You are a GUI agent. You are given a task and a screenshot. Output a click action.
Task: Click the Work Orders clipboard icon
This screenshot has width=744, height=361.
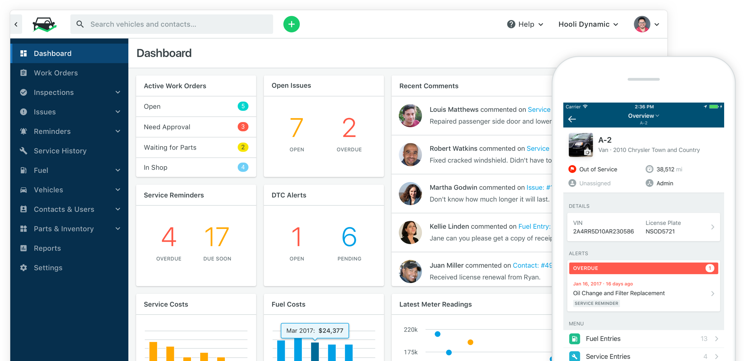pyautogui.click(x=24, y=73)
